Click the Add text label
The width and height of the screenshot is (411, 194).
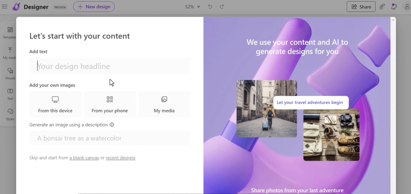[x=38, y=52]
